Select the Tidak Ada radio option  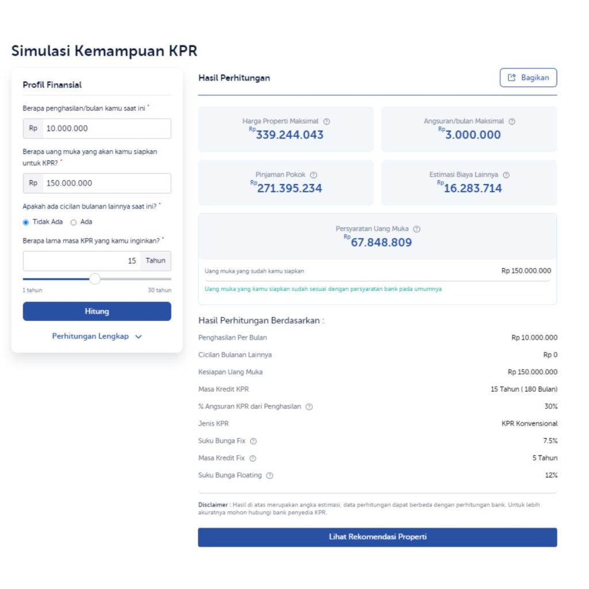[x=26, y=222]
